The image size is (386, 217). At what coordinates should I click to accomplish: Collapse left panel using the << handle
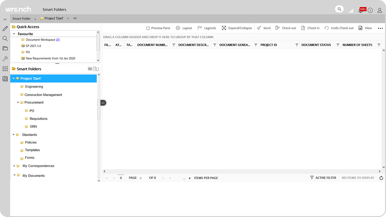pyautogui.click(x=103, y=103)
